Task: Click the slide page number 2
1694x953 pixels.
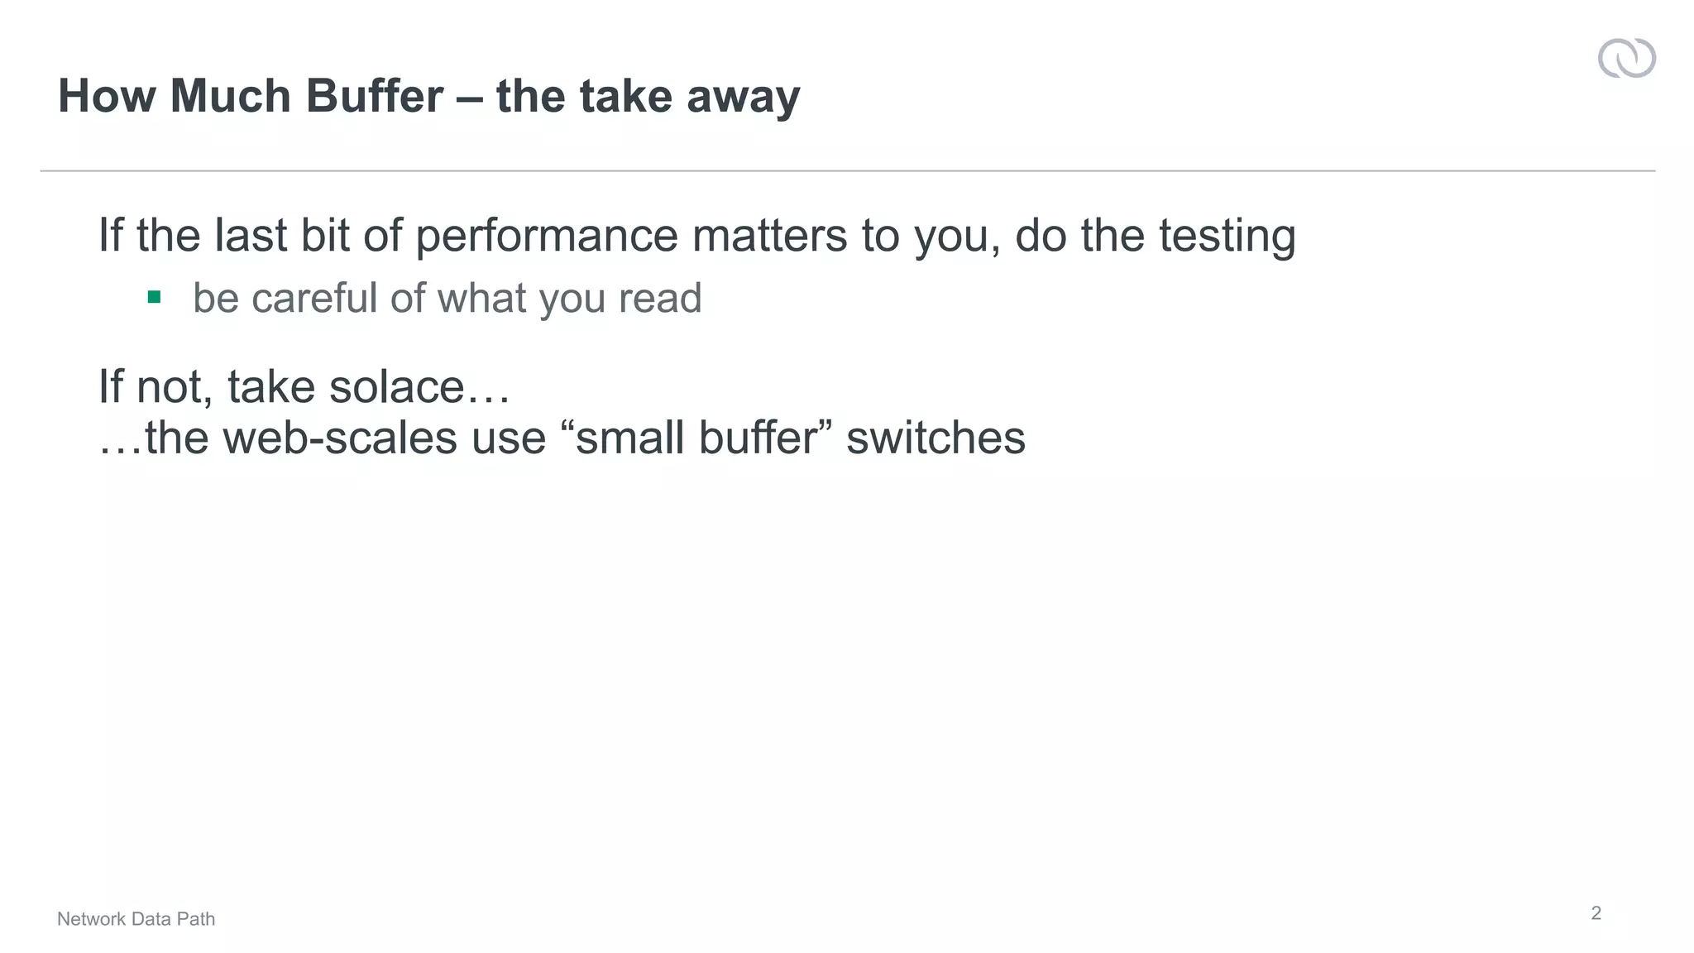Action: pyautogui.click(x=1596, y=913)
